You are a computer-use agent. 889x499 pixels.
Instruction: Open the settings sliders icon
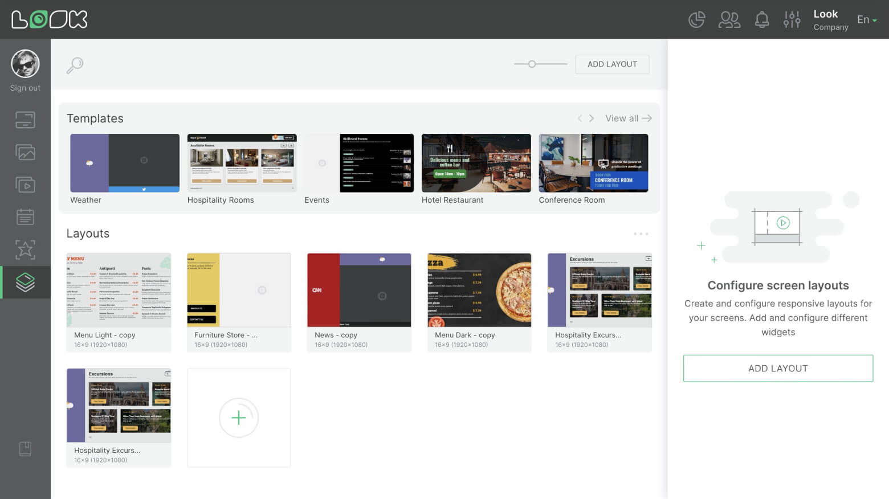(792, 20)
